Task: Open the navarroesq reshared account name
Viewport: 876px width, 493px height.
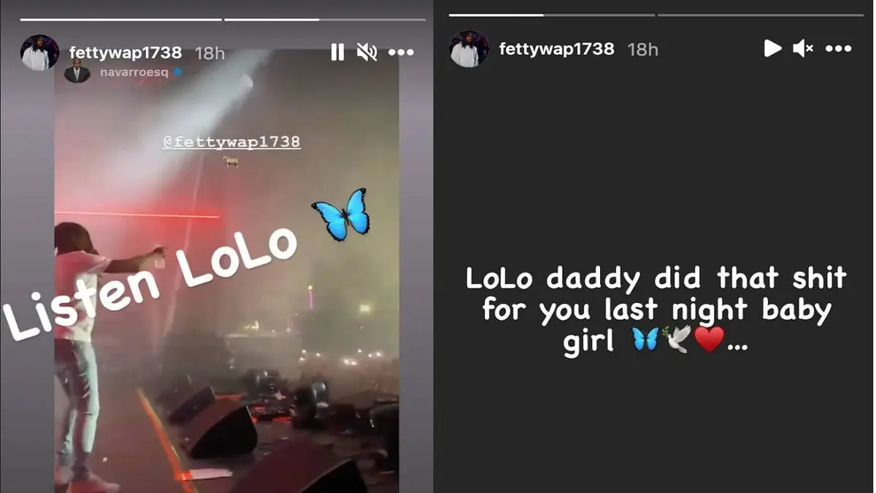Action: (134, 72)
